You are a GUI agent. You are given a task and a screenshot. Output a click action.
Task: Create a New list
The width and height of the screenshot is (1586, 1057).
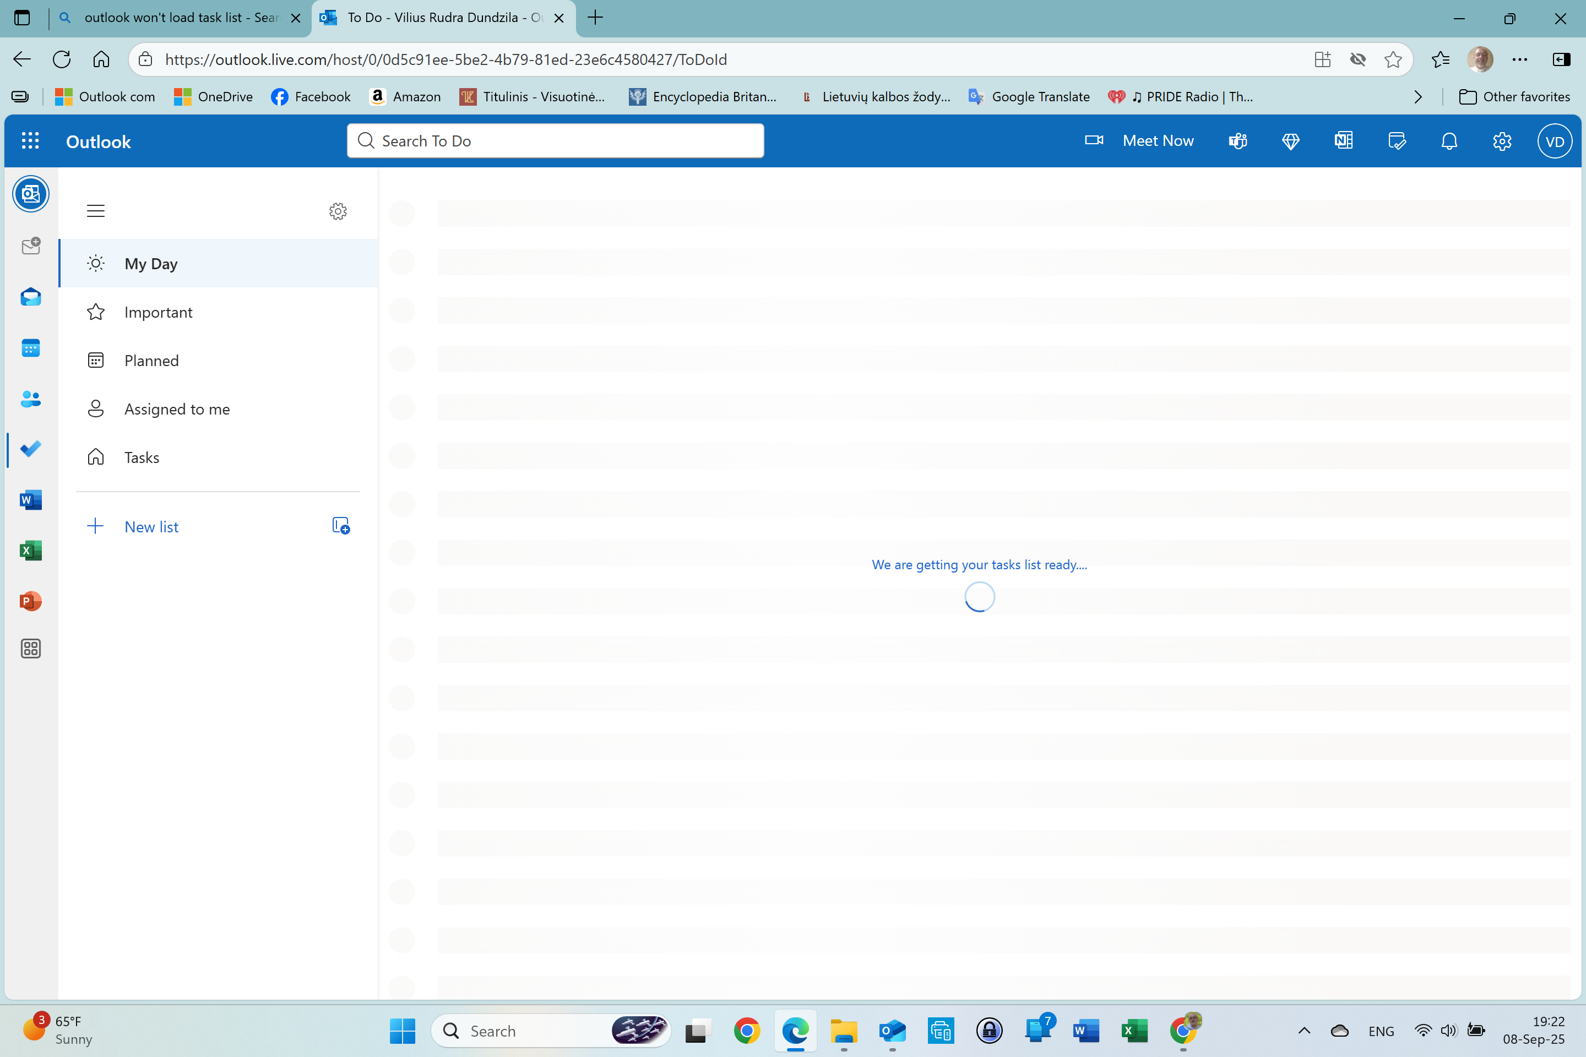(150, 526)
